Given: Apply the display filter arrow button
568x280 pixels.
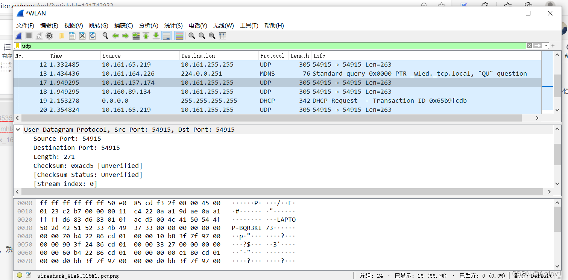Looking at the screenshot, I should click(x=538, y=46).
